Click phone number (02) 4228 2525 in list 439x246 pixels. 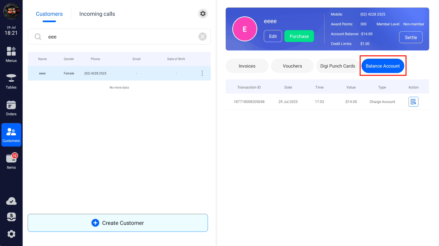pos(95,73)
